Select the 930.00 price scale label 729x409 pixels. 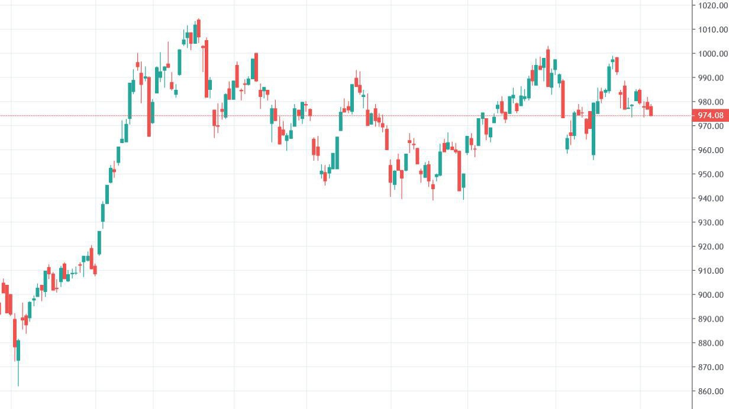pyautogui.click(x=712, y=223)
